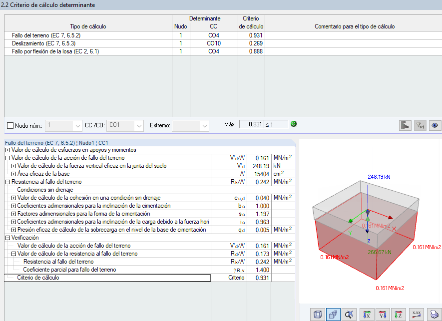
Task: Open the Nudo núm. dropdown
Action: pyautogui.click(x=77, y=126)
